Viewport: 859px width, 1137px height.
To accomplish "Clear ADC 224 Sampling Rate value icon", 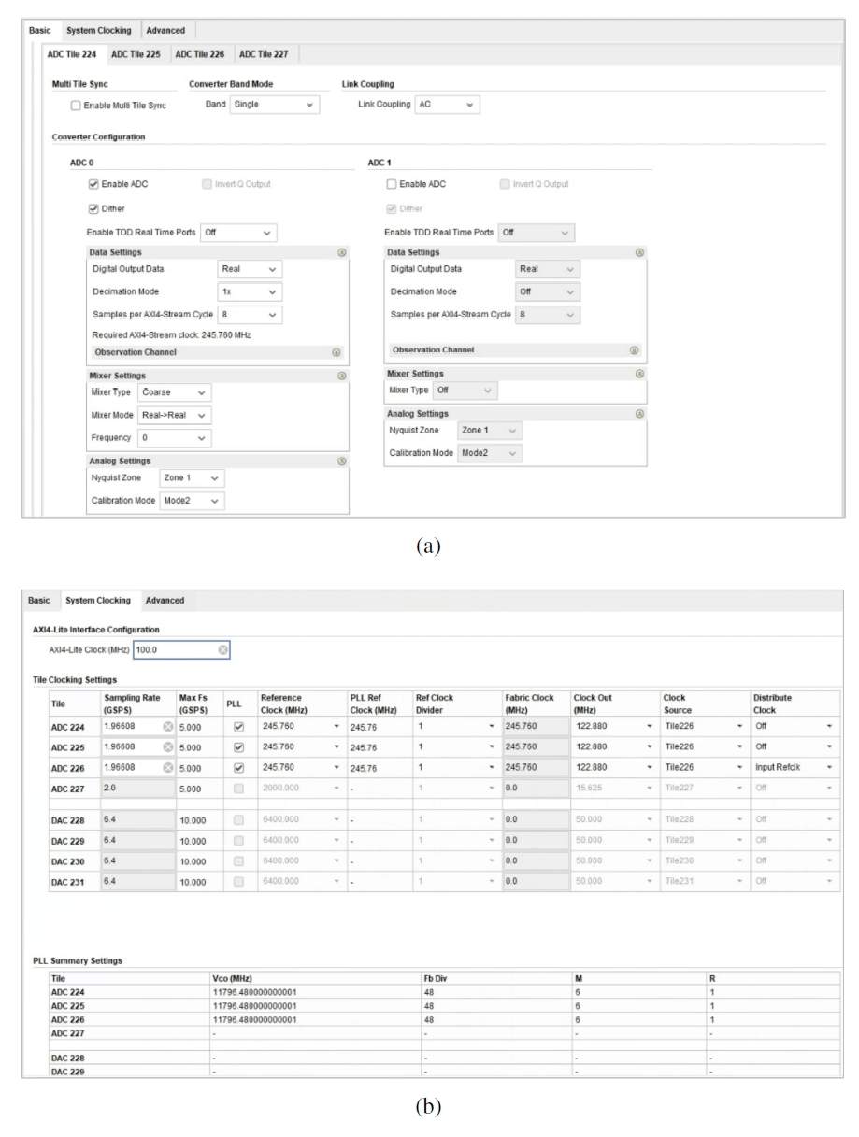I will point(167,726).
